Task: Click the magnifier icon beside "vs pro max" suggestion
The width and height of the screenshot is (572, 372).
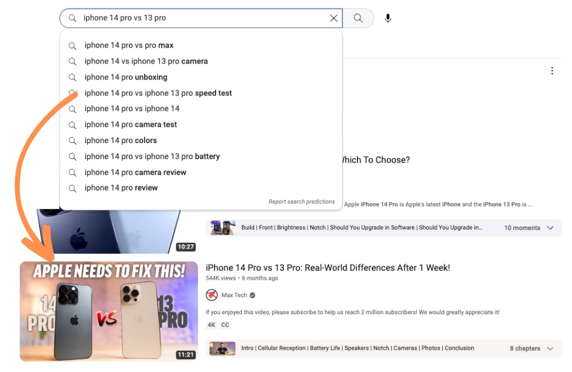Action: click(x=73, y=46)
